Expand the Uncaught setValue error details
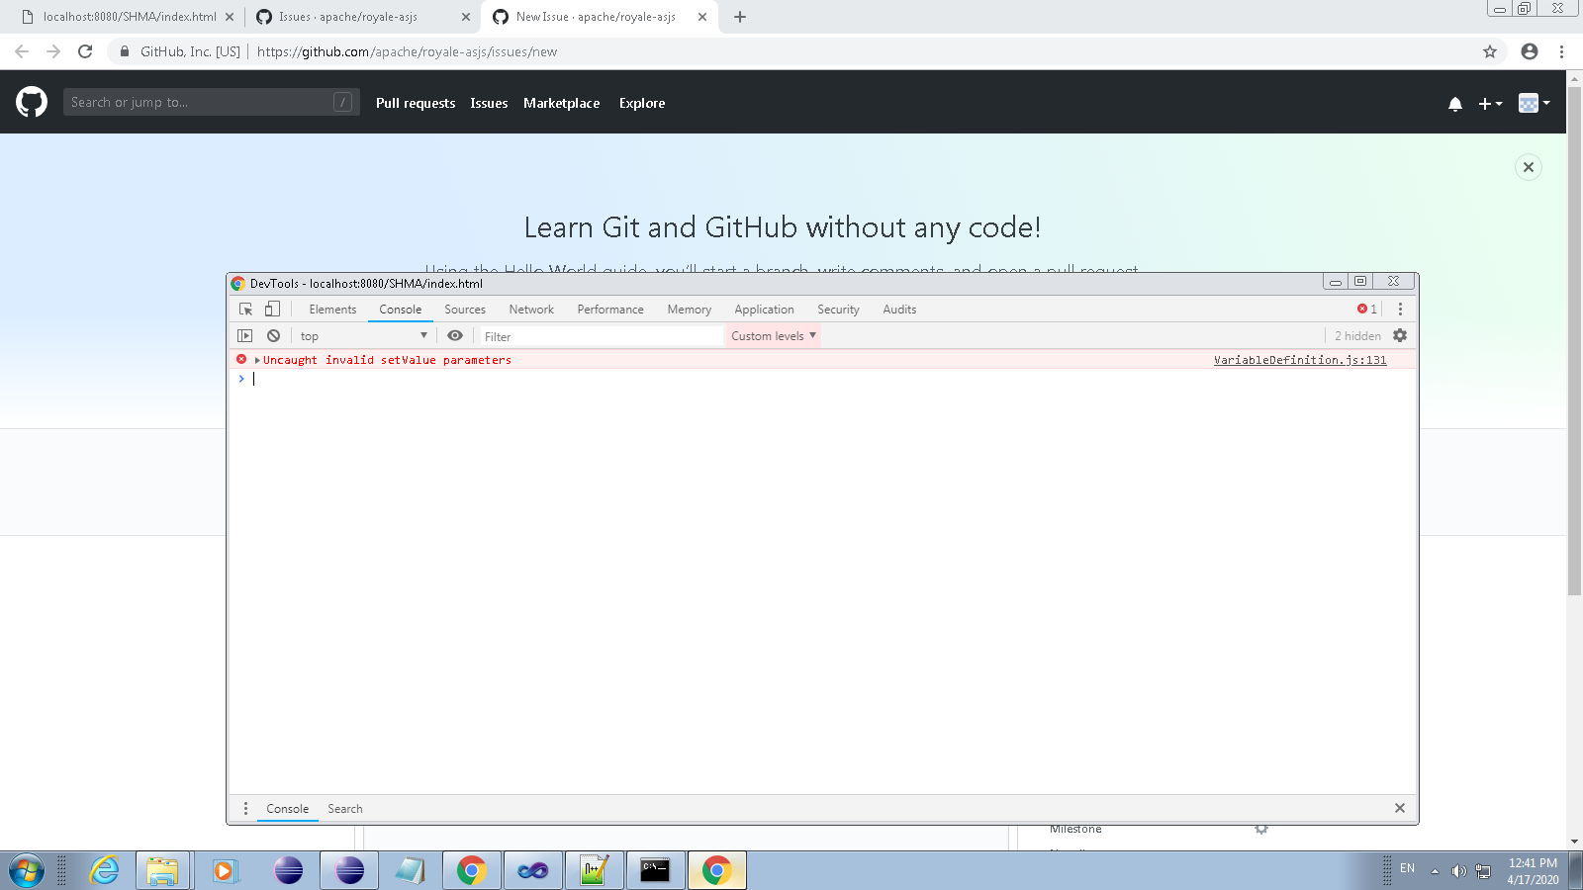This screenshot has width=1583, height=890. point(256,360)
